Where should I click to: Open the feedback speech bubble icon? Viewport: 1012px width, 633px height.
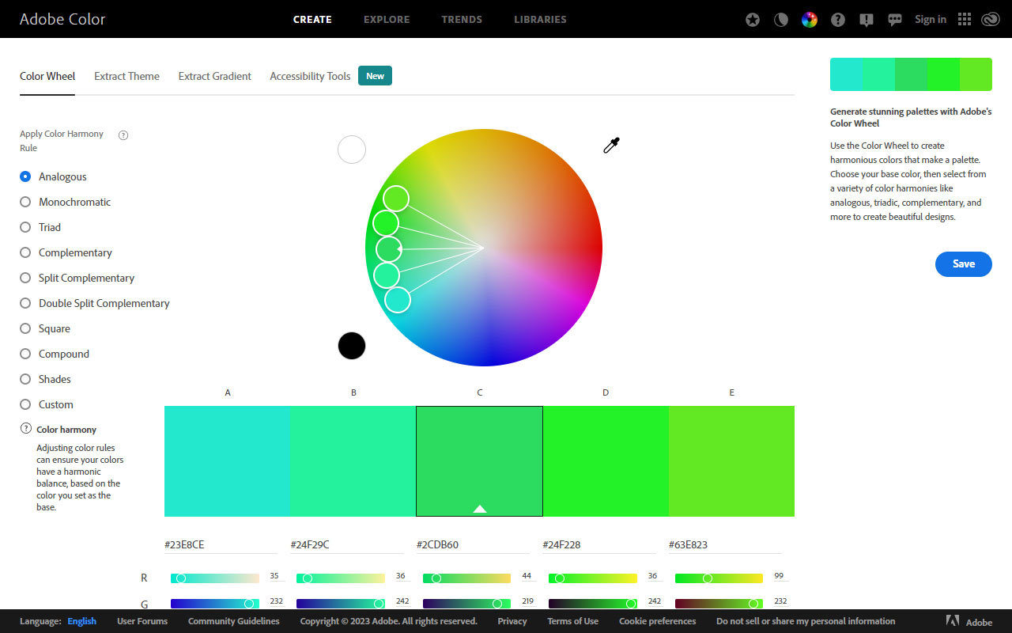tap(894, 19)
